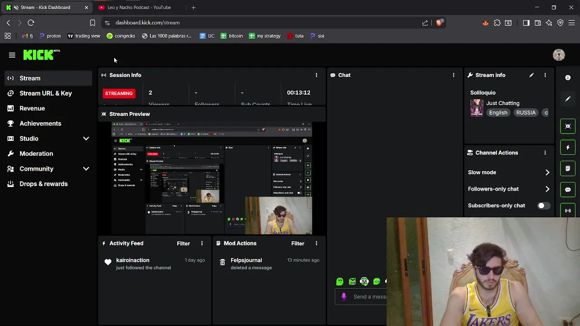Click the time live value 00:13:12

pyautogui.click(x=299, y=93)
